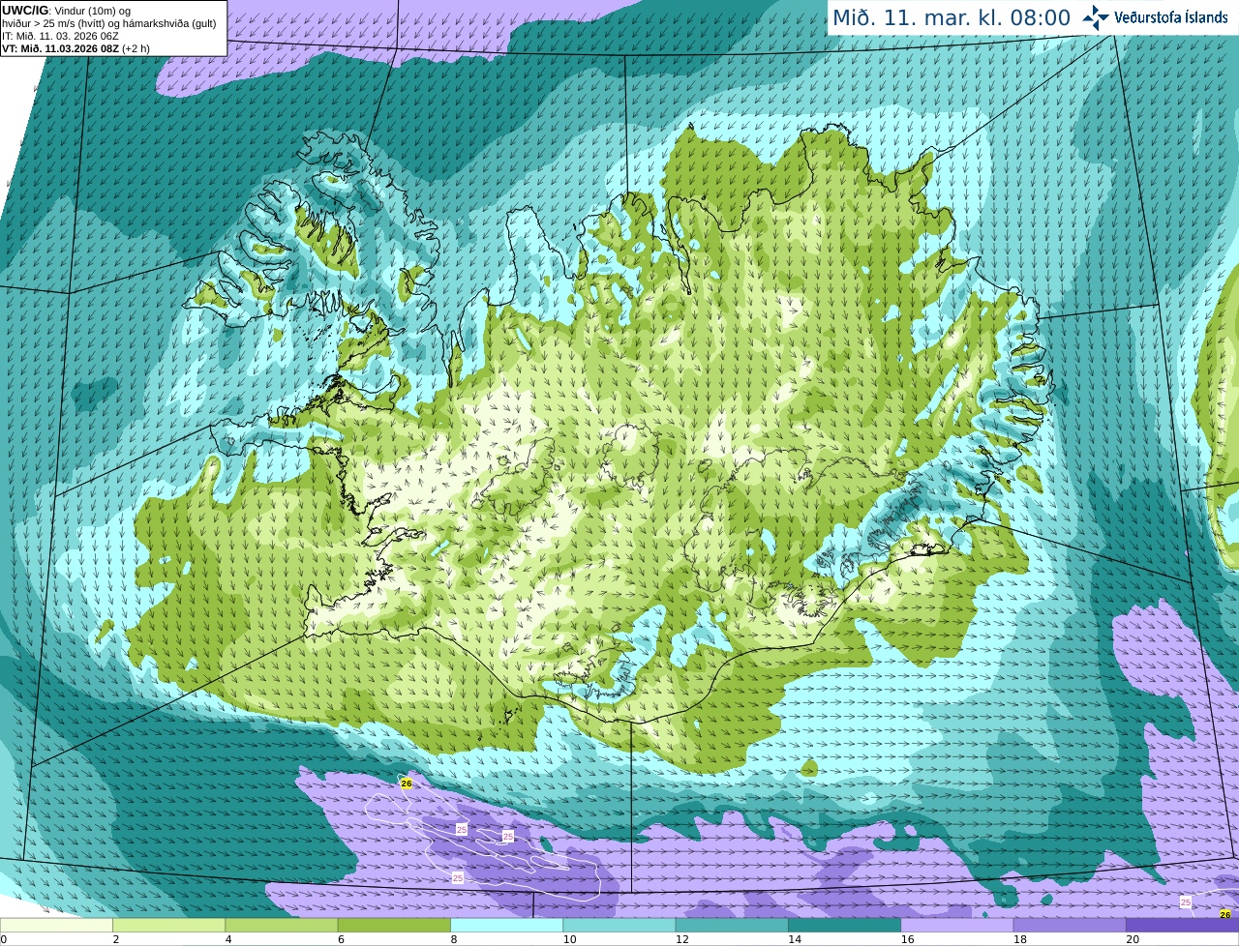Click the legend scale label '14'
This screenshot has height=946, width=1239.
tap(795, 939)
